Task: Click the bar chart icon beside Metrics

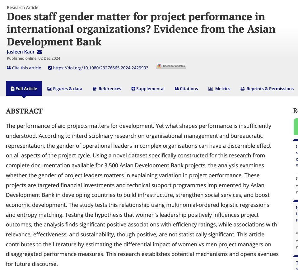Action: 210,89
